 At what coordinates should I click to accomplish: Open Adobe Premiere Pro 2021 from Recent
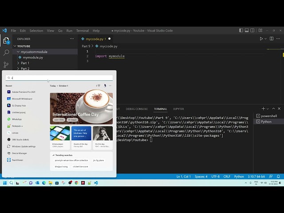(24, 92)
